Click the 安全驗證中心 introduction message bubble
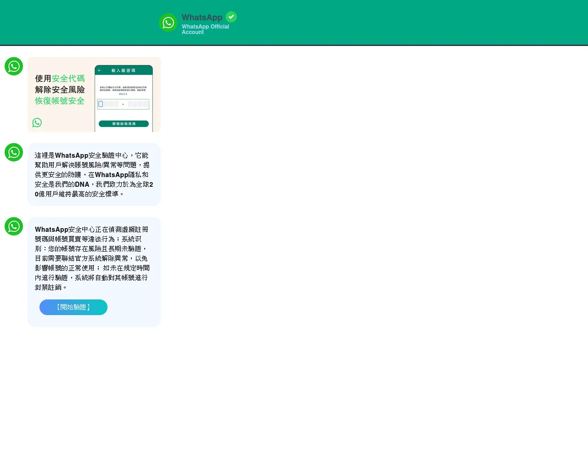 tap(94, 174)
